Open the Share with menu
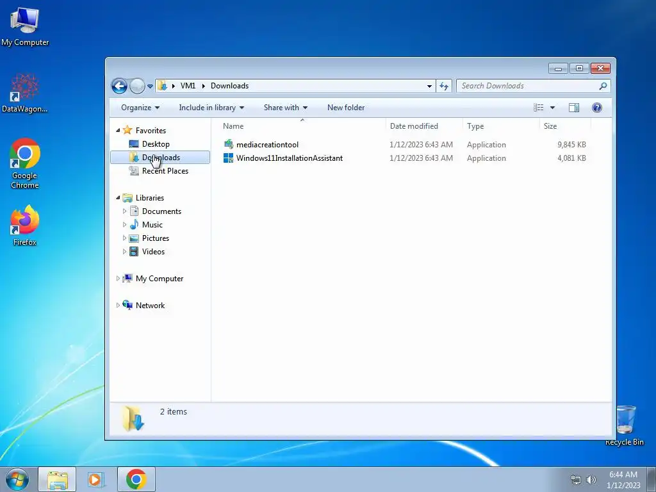The image size is (656, 492). click(285, 108)
